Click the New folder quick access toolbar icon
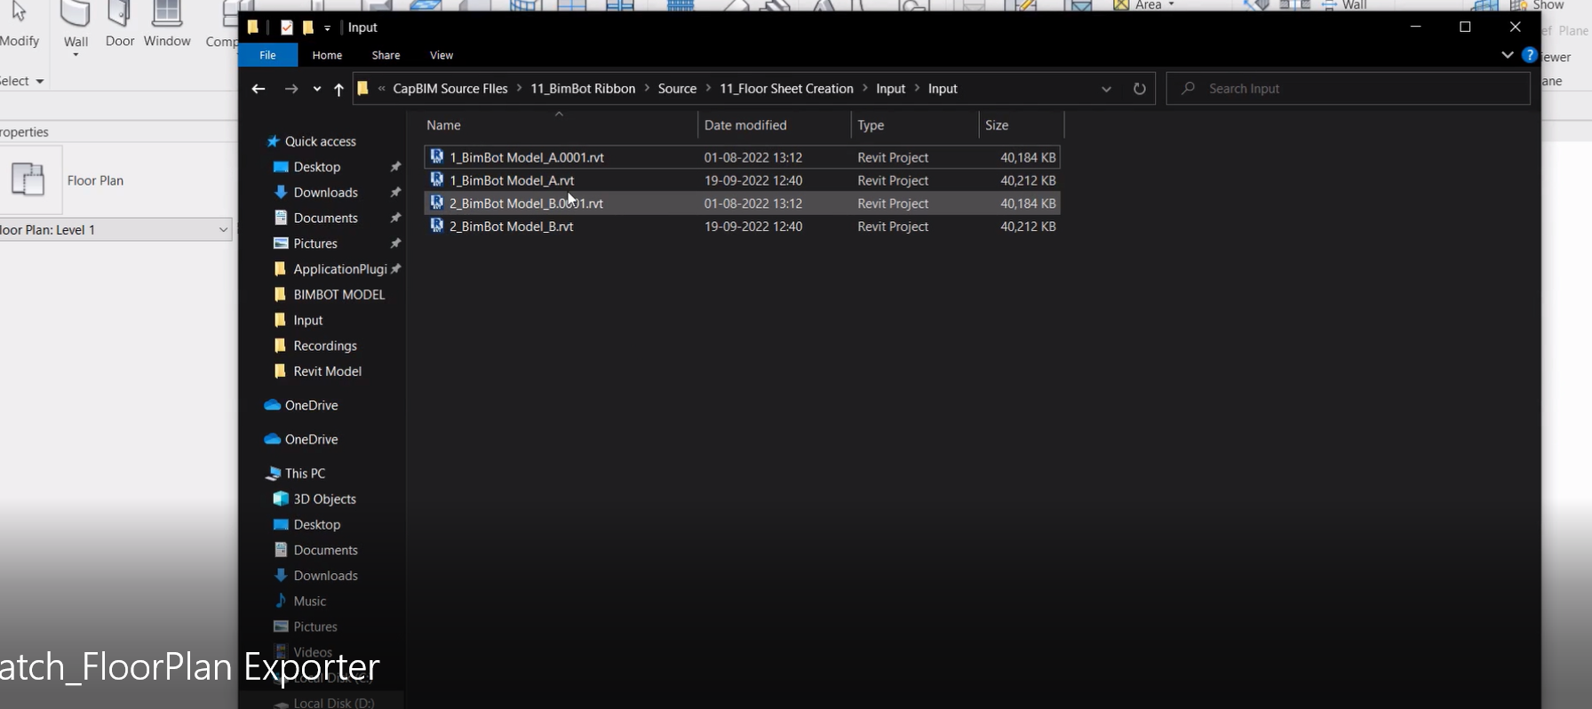The width and height of the screenshot is (1592, 709). point(308,28)
